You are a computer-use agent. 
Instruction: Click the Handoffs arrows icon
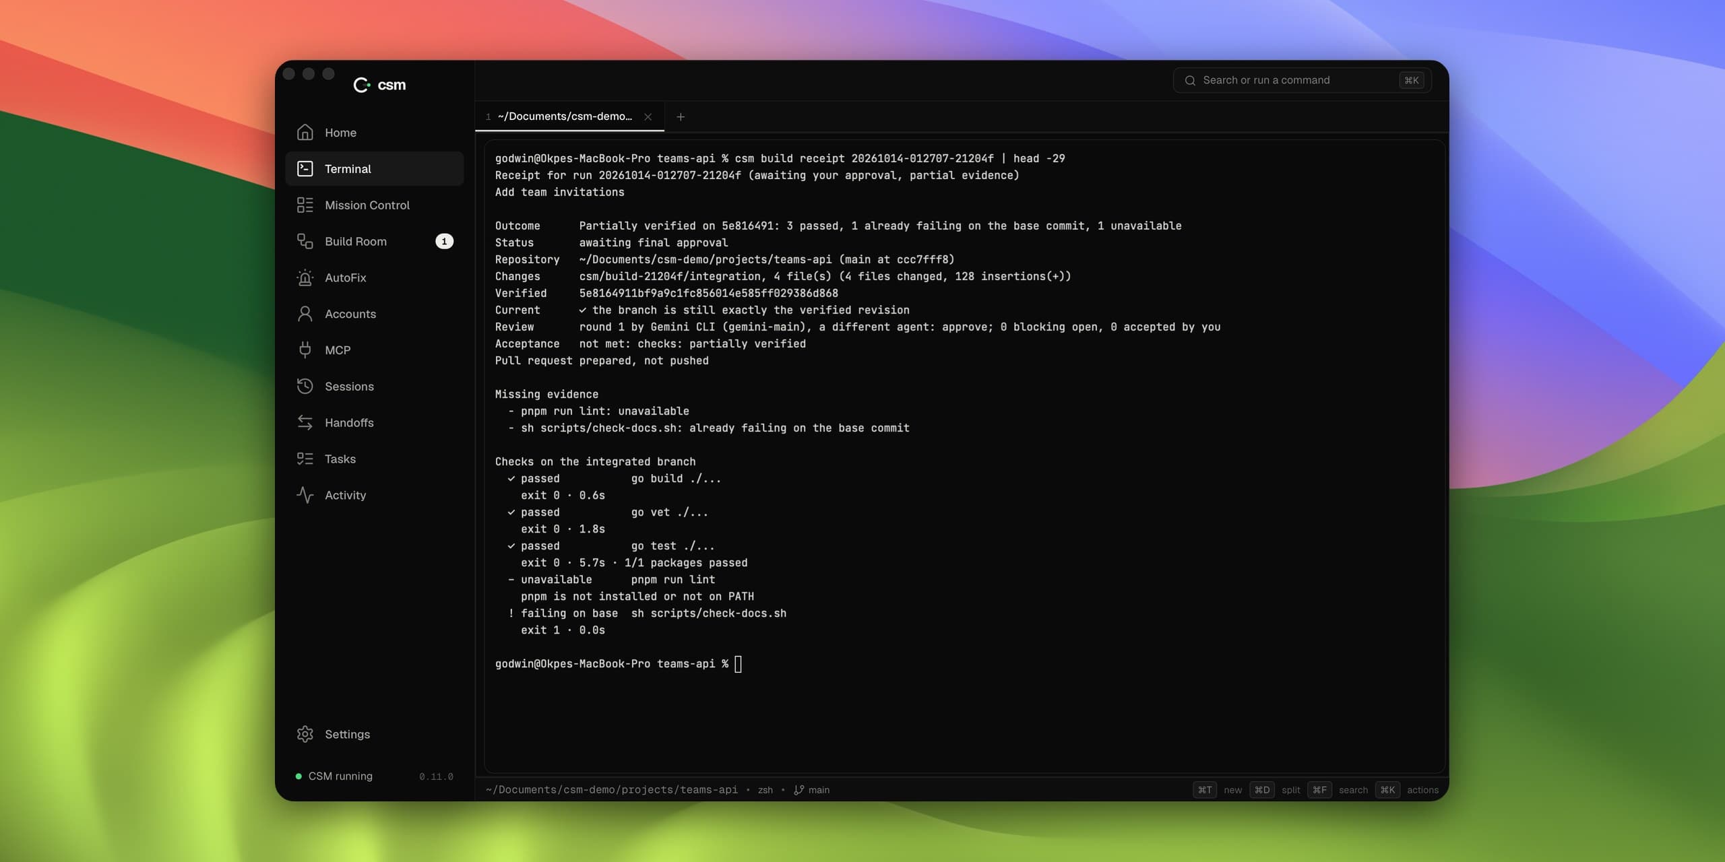[305, 422]
